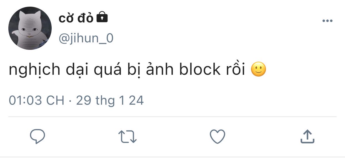The height and width of the screenshot is (162, 345).
Task: Retweet the post using the arrows icon
Action: (127, 137)
